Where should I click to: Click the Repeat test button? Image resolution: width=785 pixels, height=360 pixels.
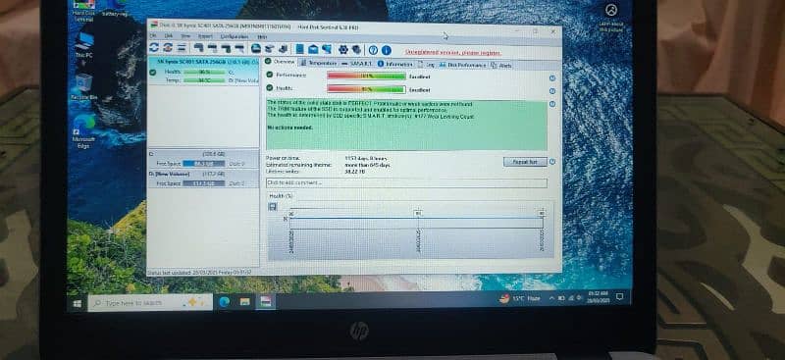click(x=525, y=162)
